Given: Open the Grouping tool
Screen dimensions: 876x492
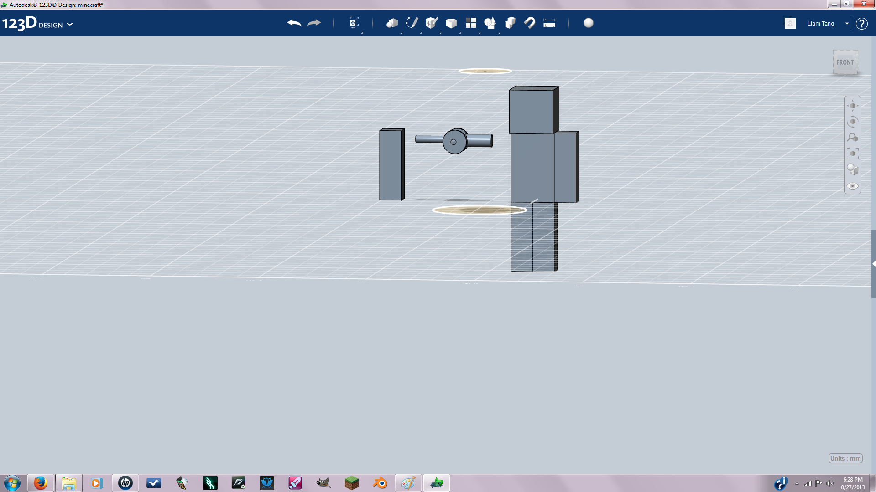Looking at the screenshot, I should pyautogui.click(x=490, y=23).
